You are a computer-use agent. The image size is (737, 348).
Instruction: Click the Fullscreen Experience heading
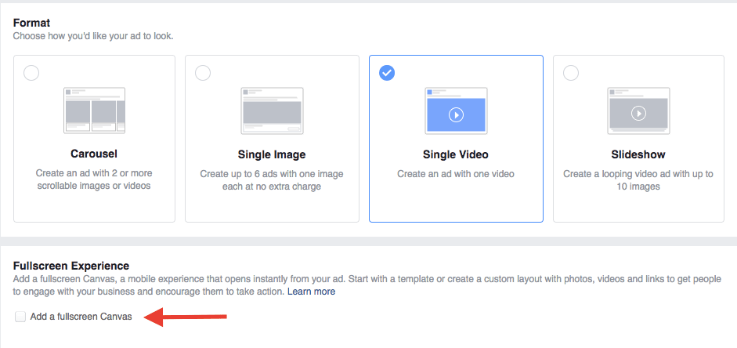71,266
